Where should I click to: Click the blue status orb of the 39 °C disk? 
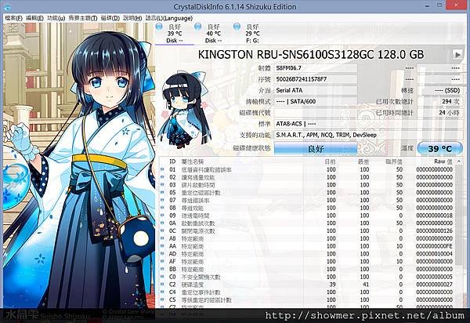(x=159, y=27)
